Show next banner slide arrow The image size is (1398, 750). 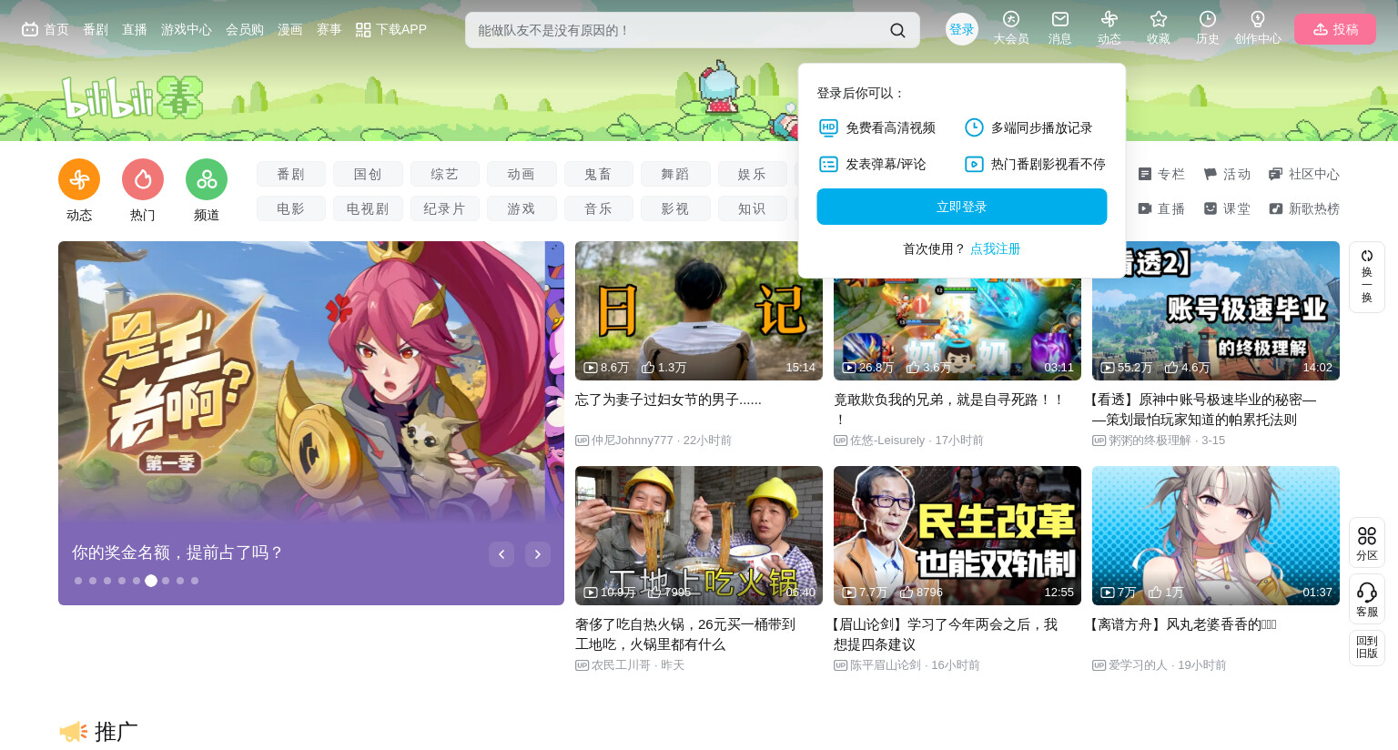[538, 554]
